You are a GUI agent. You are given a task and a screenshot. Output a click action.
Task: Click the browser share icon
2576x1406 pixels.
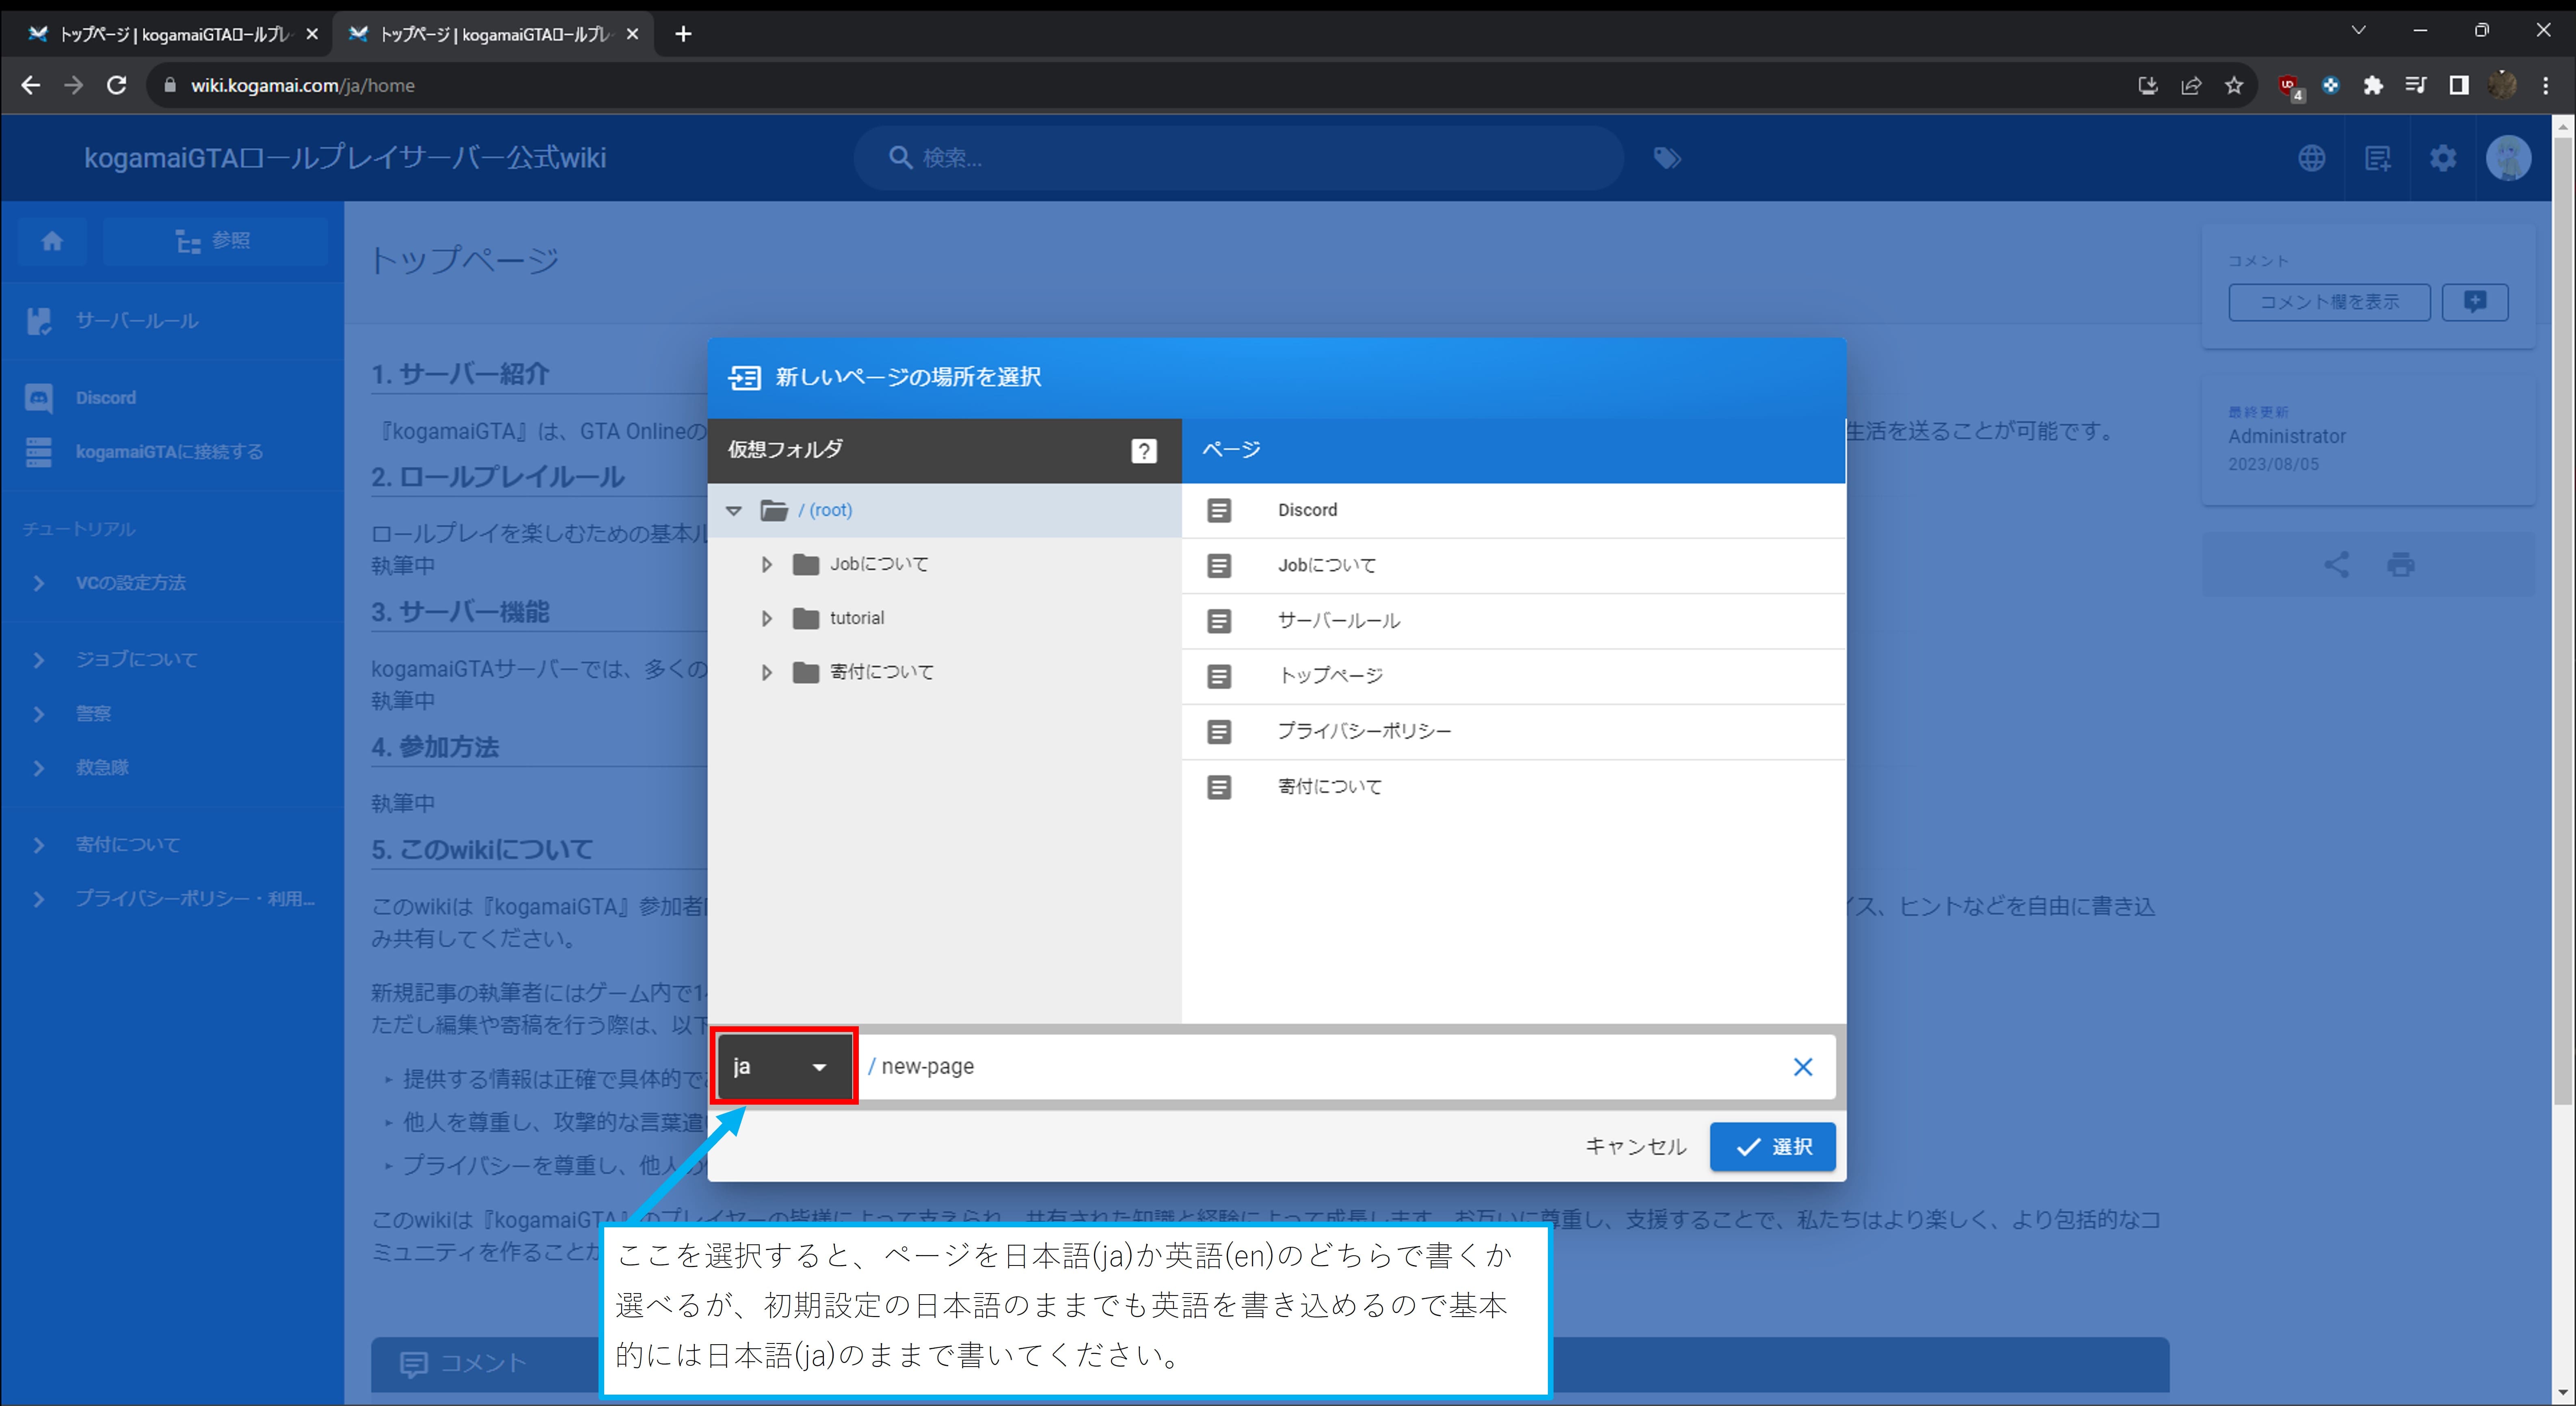2191,86
